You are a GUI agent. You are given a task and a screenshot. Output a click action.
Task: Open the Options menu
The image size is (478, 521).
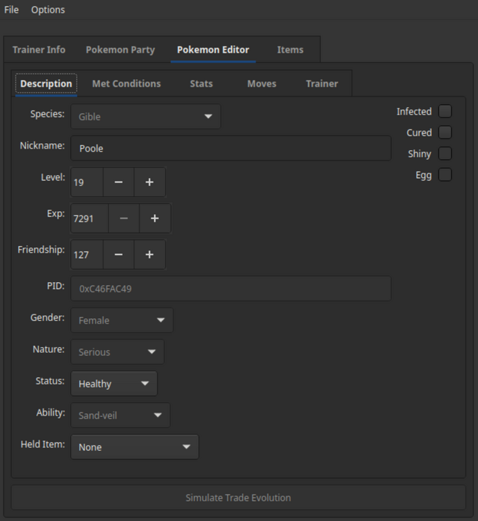(x=48, y=10)
